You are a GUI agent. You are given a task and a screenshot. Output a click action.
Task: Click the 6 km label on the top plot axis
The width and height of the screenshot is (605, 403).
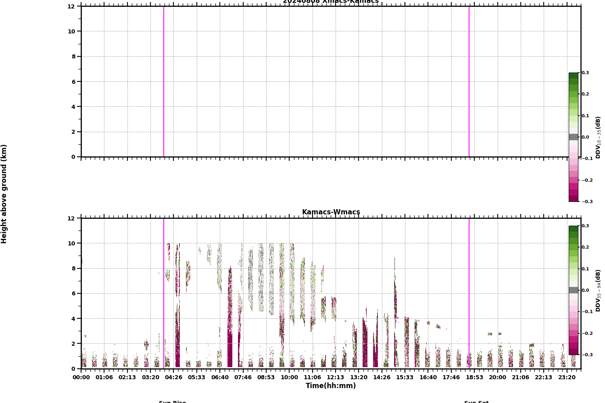74,82
